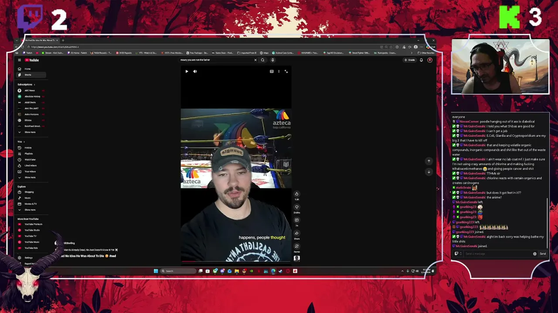Screen dimensions: 558x313
Task: Click the Create button
Action: (x=410, y=60)
